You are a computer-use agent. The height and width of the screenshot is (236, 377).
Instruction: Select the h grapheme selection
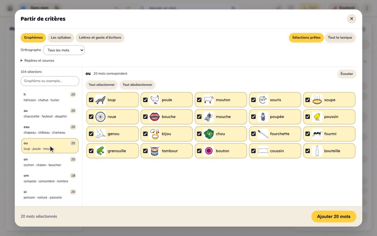pyautogui.click(x=50, y=97)
